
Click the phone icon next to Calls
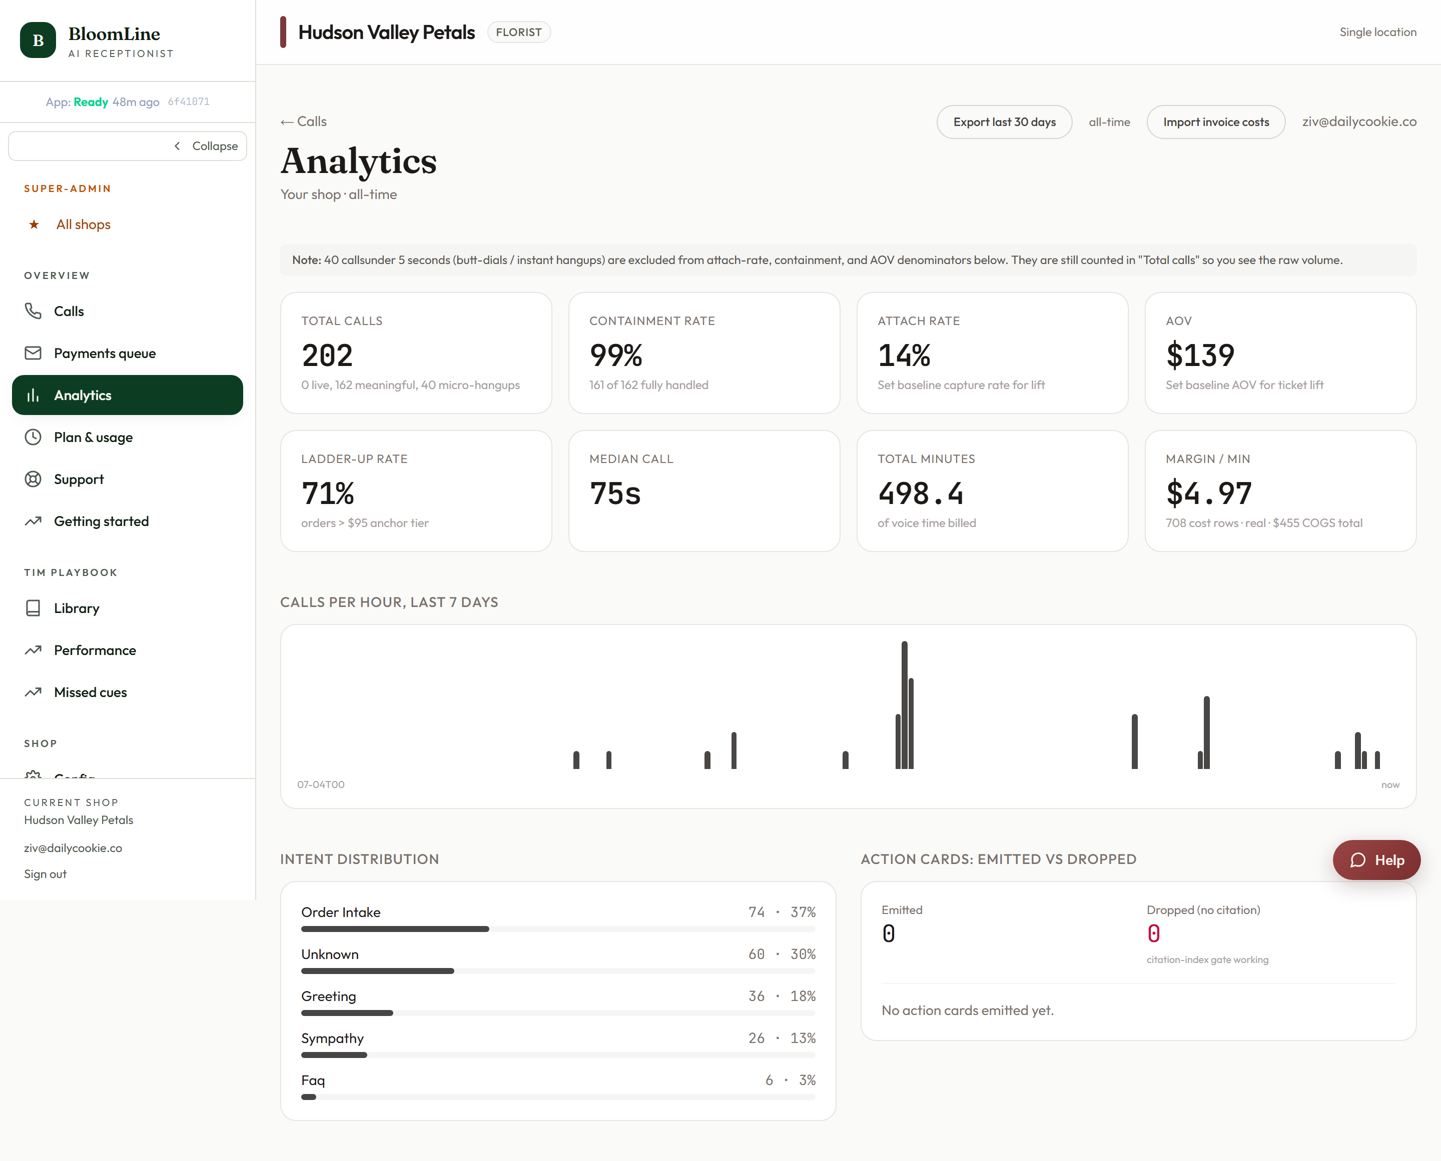33,311
